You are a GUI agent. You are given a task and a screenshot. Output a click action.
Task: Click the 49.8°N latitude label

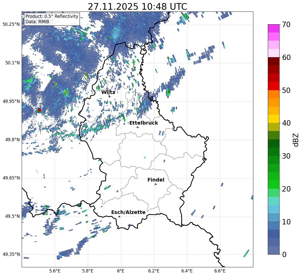[x=12, y=140]
